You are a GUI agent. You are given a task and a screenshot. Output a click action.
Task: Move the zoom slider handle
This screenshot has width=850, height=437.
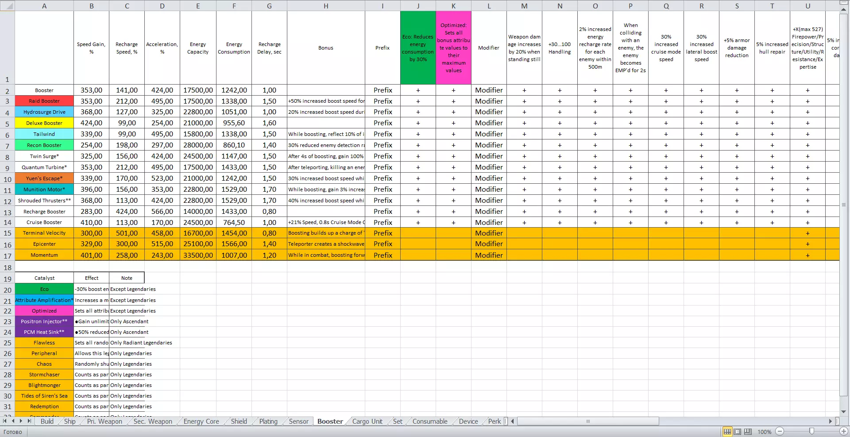pos(811,432)
